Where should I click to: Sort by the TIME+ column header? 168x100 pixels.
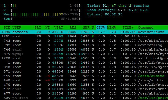coord(128,27)
